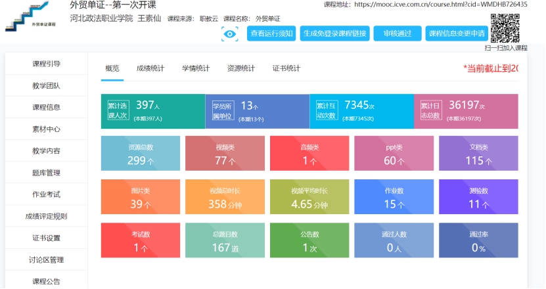Click 课程信息变更申请 button
Viewport: 546px width, 289px height.
[456, 33]
